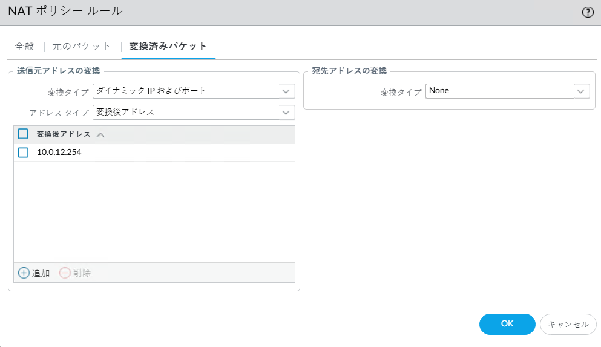Click the NAT ポリシー ルール dialog title
Image resolution: width=601 pixels, height=347 pixels.
65,12
